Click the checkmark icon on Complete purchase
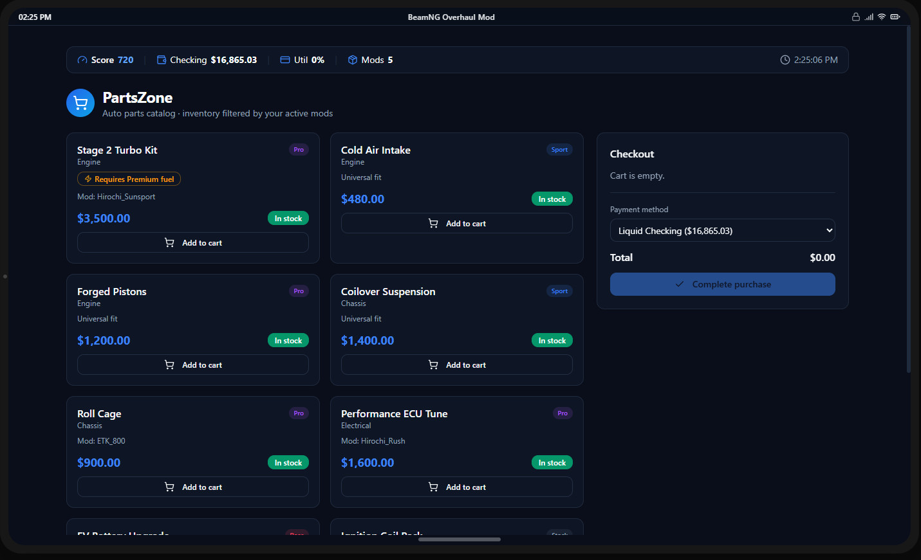Image resolution: width=921 pixels, height=560 pixels. 680,284
